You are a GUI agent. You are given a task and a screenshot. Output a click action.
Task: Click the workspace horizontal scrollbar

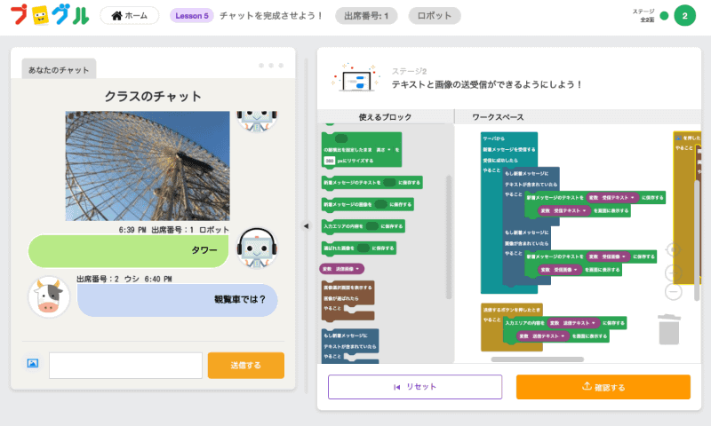click(x=538, y=359)
